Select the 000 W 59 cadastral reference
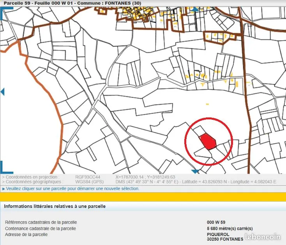The height and width of the screenshot is (245, 286). [x=216, y=222]
